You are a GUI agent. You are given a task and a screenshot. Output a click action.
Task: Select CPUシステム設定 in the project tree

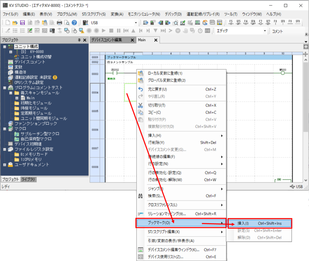29,82
